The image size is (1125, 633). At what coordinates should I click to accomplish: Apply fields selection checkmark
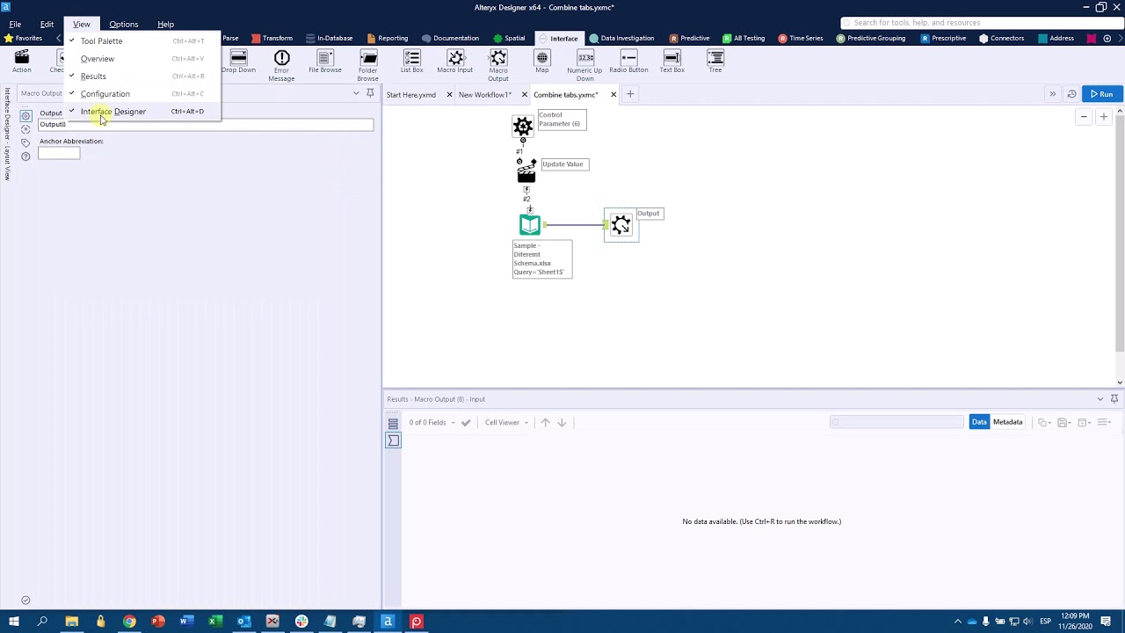466,423
